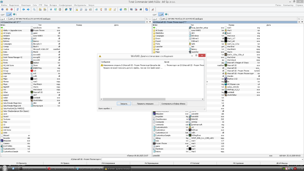Click the blue gear toolbar icon
Image resolution: width=304 pixels, height=171 pixels.
click(2, 9)
